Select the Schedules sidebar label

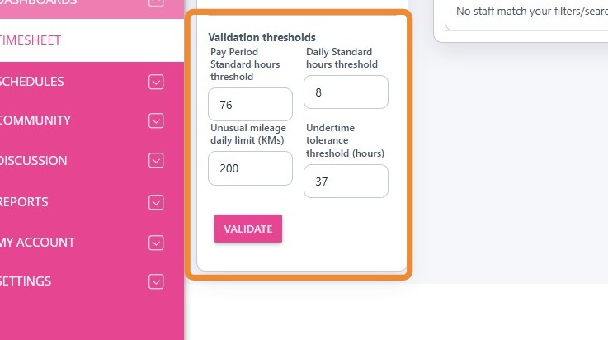pos(33,82)
